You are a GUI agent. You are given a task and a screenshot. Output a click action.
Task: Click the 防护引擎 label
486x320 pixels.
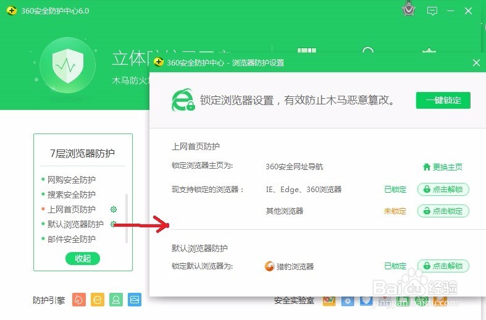click(x=49, y=300)
